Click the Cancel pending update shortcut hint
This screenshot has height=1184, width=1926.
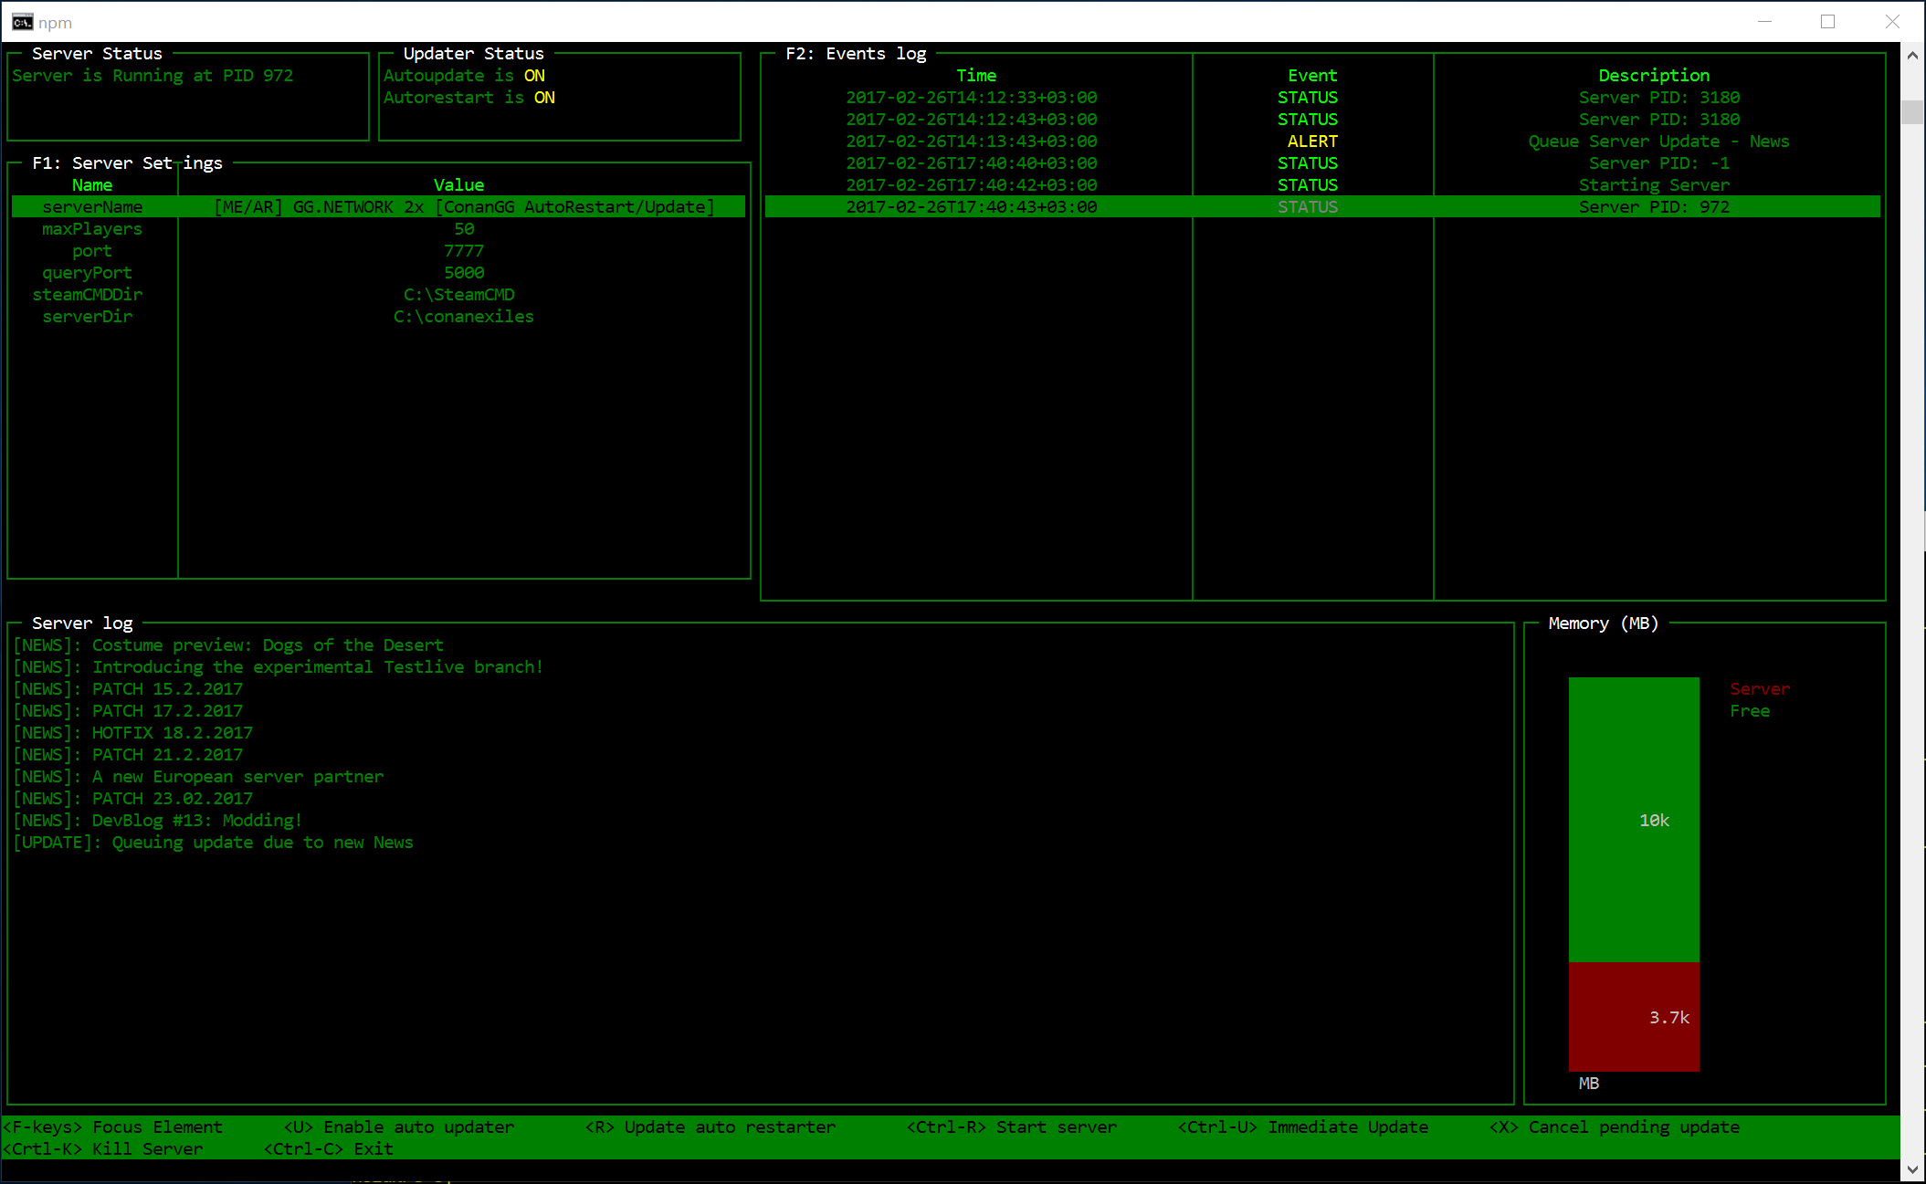(1615, 1127)
